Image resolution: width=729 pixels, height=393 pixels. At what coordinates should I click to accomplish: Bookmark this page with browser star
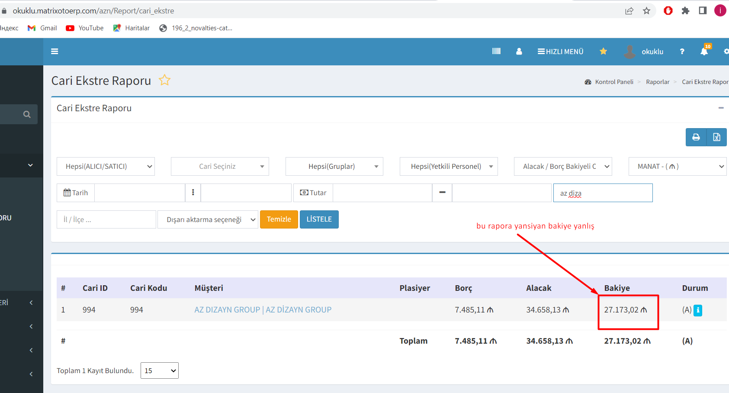click(646, 11)
